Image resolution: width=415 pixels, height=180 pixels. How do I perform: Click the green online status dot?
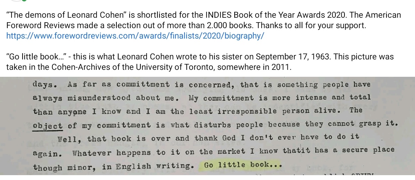[x=24, y=1]
